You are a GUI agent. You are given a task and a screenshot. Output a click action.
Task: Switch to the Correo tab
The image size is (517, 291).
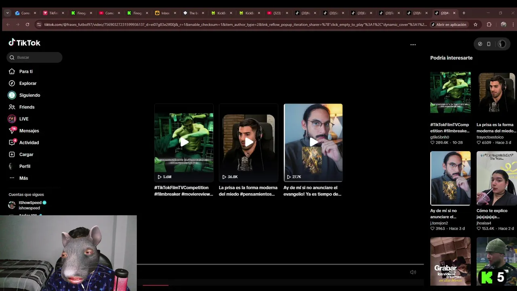click(x=25, y=13)
